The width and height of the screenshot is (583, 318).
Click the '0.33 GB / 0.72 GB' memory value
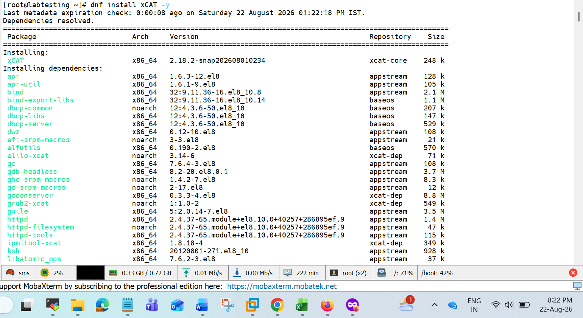point(147,273)
